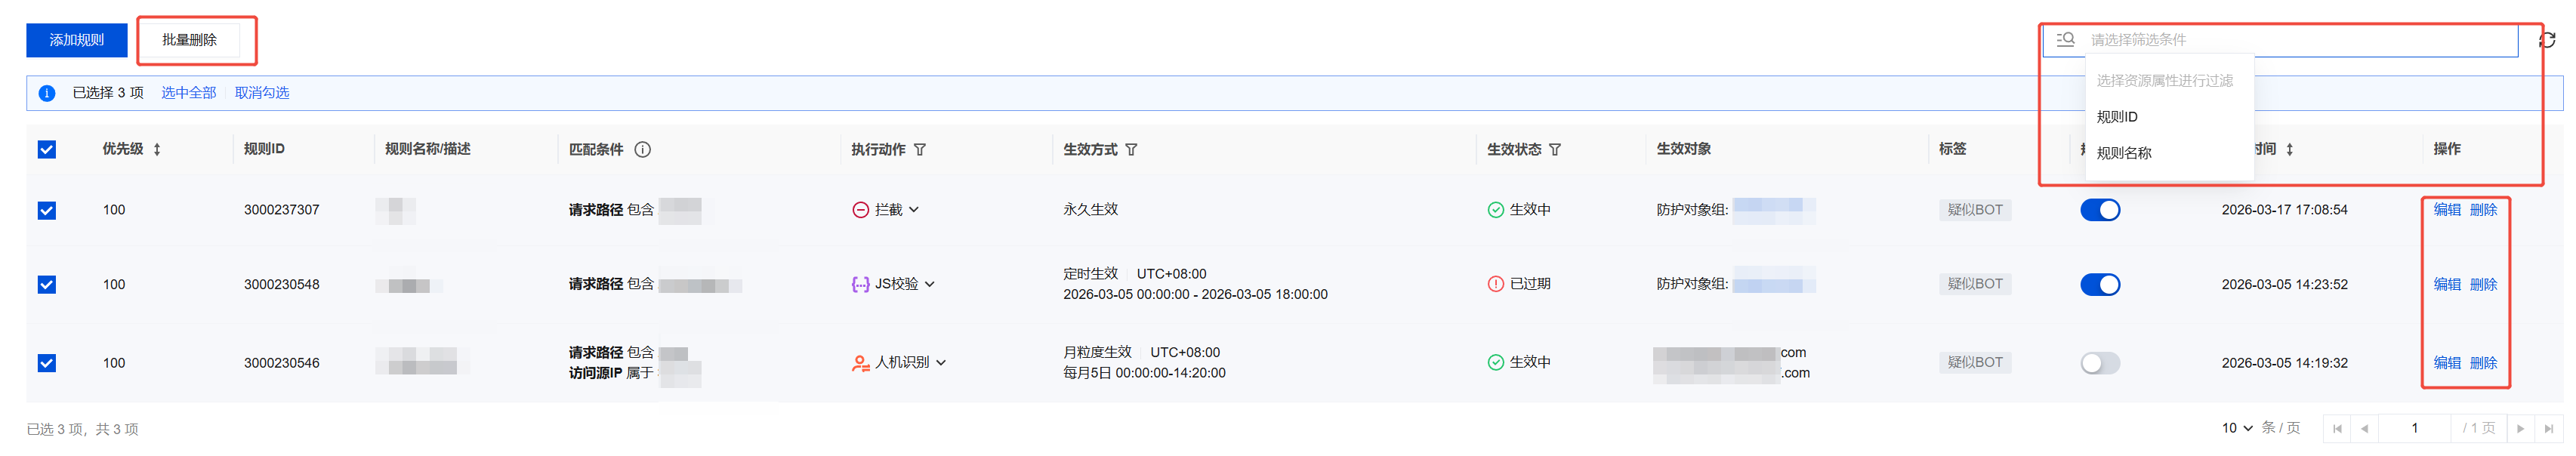Choose 规则名称 from the filter menu

click(2124, 153)
